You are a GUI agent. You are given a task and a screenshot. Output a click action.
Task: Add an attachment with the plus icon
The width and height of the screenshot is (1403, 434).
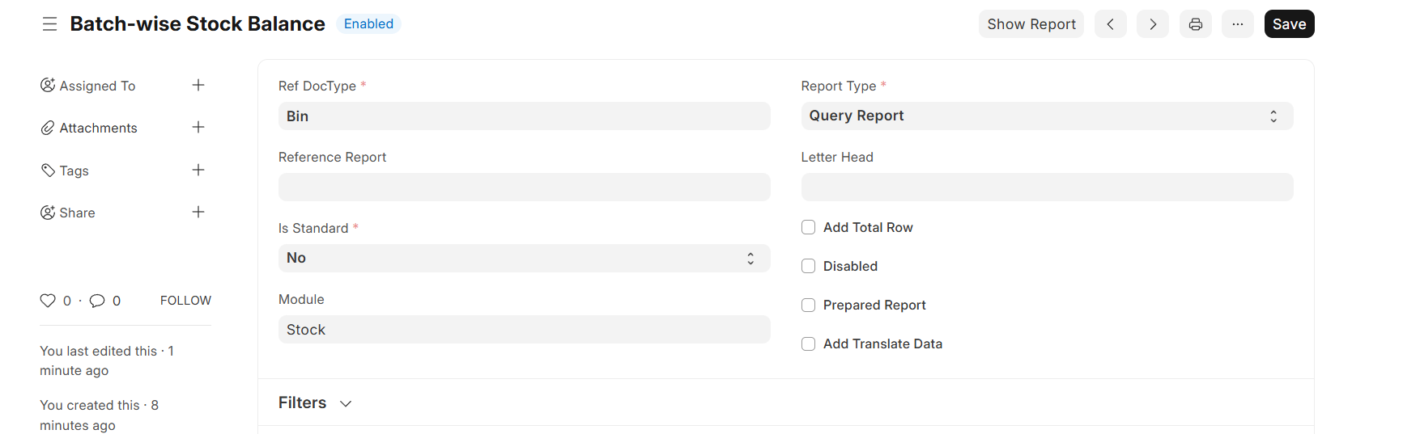[198, 127]
